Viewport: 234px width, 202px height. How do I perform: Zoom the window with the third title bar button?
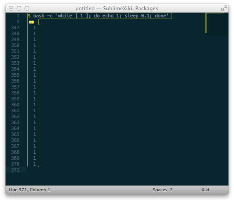coord(27,8)
